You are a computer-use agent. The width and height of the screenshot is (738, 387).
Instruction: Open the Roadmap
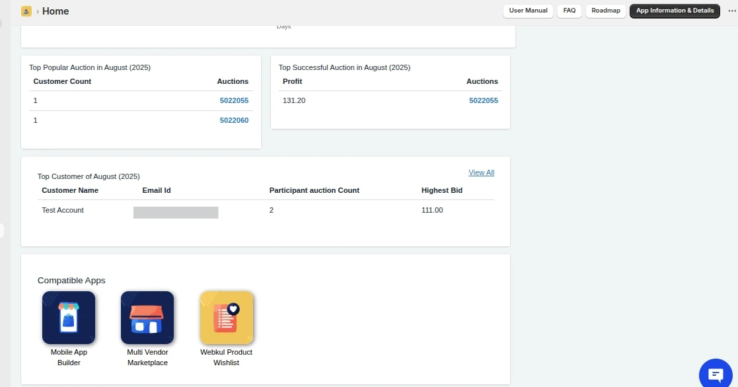[x=605, y=11]
